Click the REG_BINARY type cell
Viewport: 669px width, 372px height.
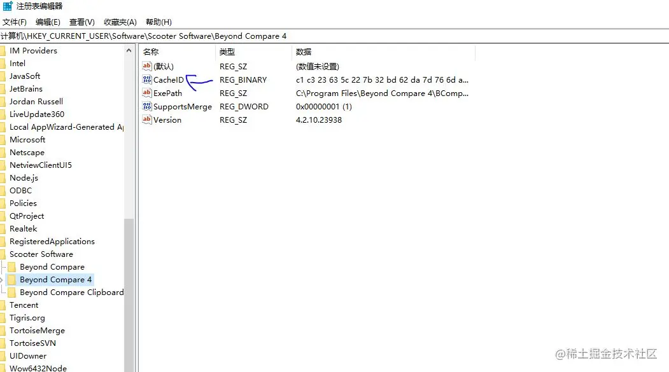pyautogui.click(x=243, y=79)
